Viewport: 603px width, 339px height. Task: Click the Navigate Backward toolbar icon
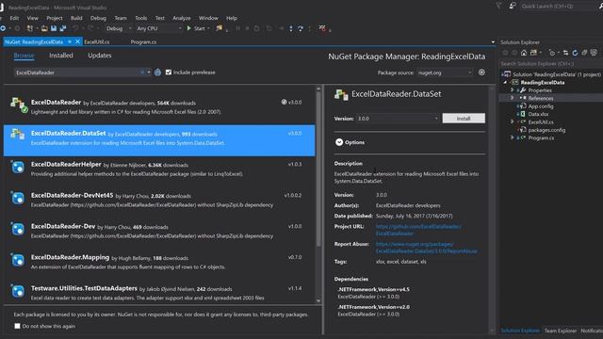tap(3, 28)
